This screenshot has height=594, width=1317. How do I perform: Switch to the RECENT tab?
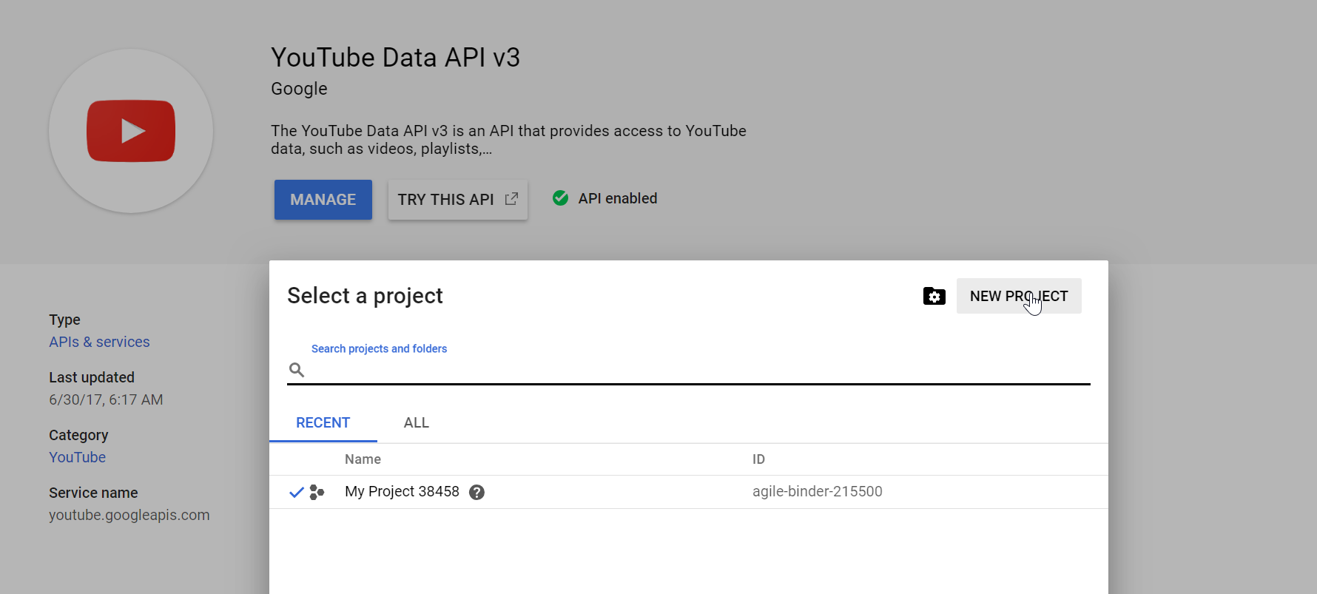(x=323, y=423)
